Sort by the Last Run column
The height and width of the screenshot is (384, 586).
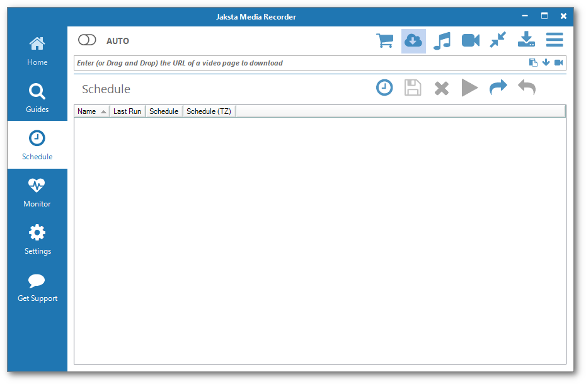coord(127,111)
